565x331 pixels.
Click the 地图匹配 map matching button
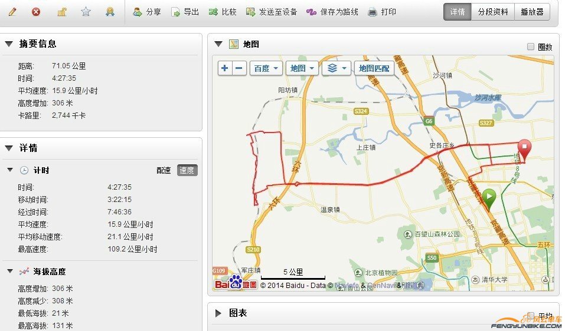pyautogui.click(x=374, y=68)
